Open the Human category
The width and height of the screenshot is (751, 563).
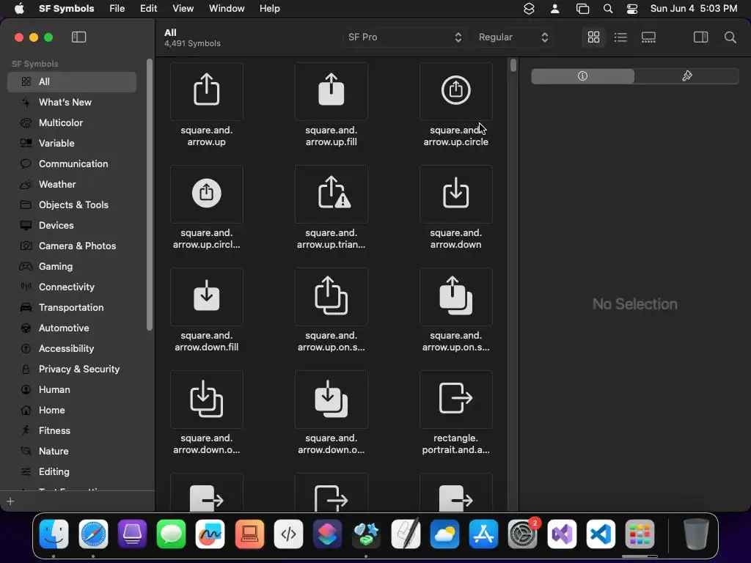(72, 390)
